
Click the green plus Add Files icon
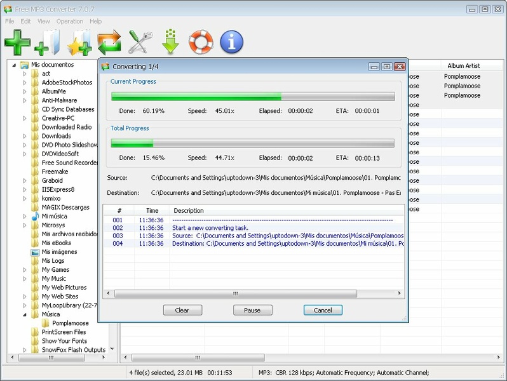17,43
